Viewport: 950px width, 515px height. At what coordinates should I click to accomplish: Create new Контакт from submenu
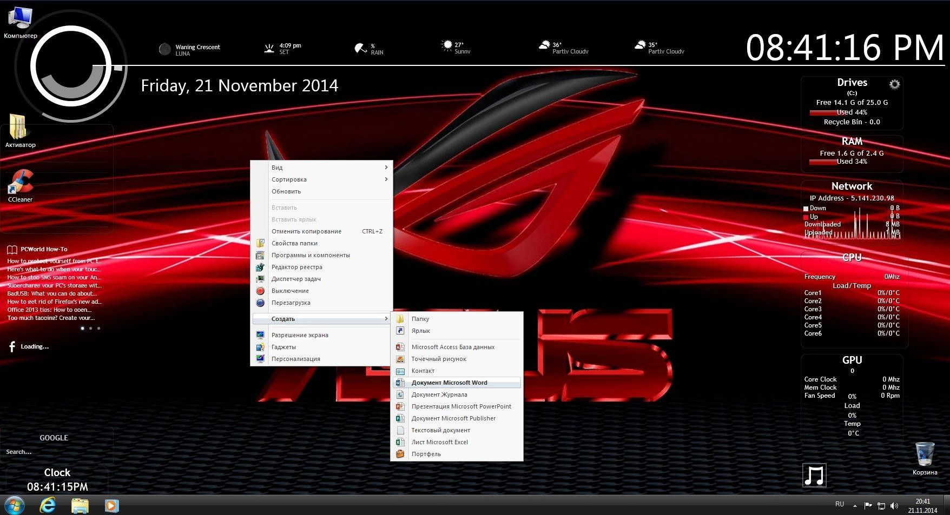[x=457, y=371]
